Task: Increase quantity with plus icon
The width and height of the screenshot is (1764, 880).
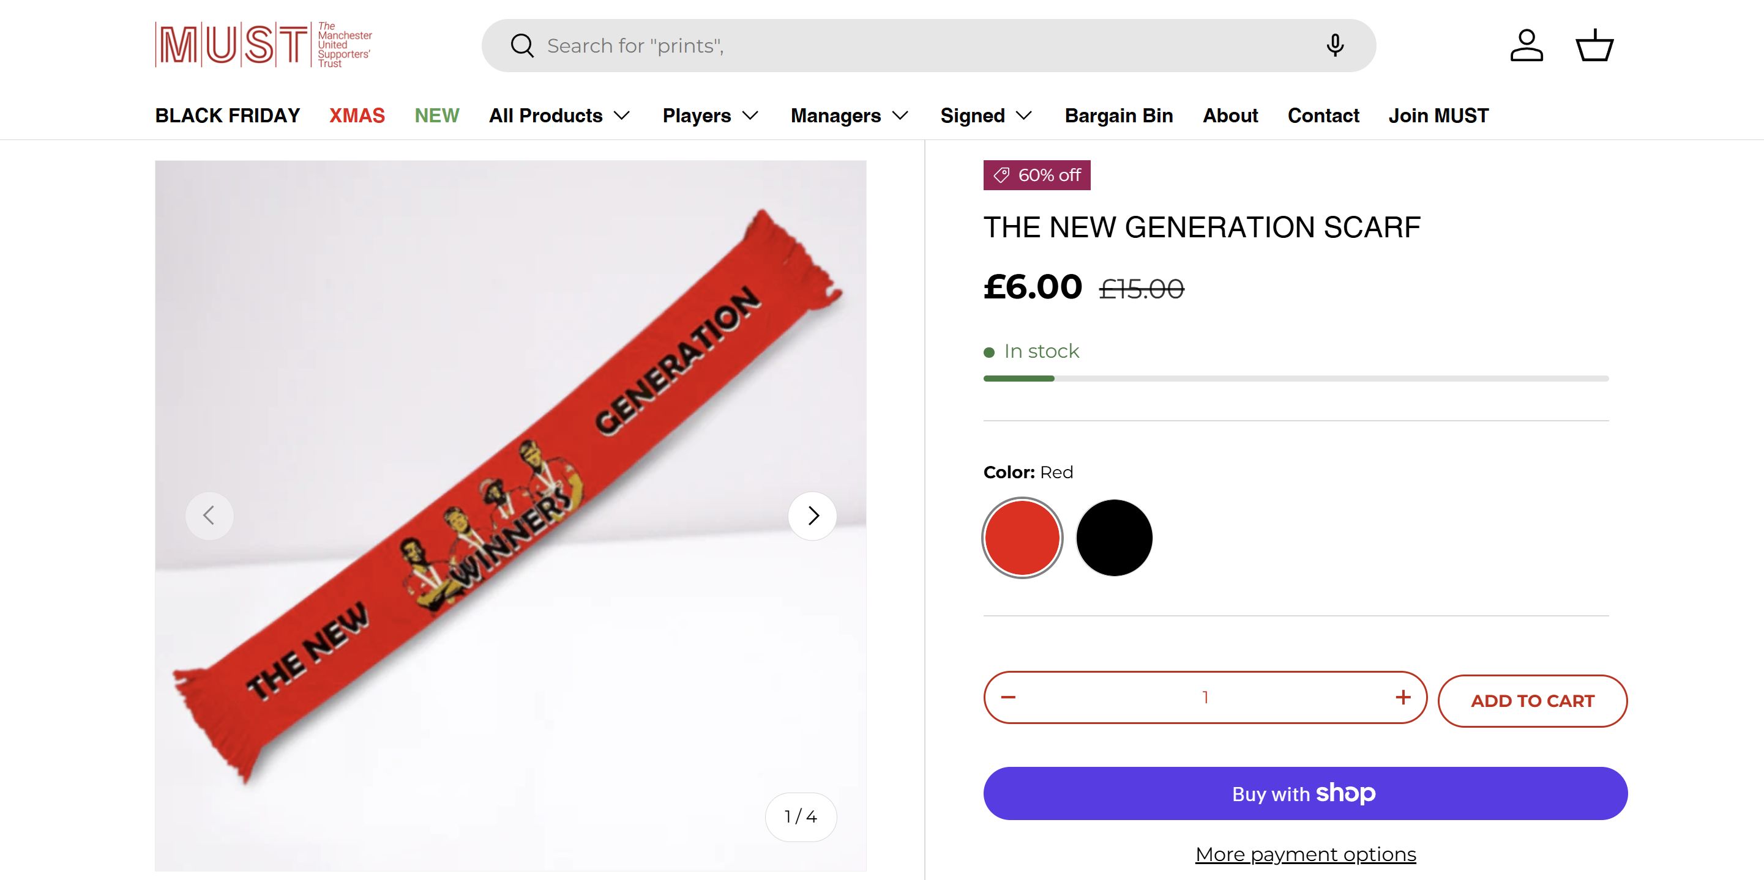Action: [1403, 697]
